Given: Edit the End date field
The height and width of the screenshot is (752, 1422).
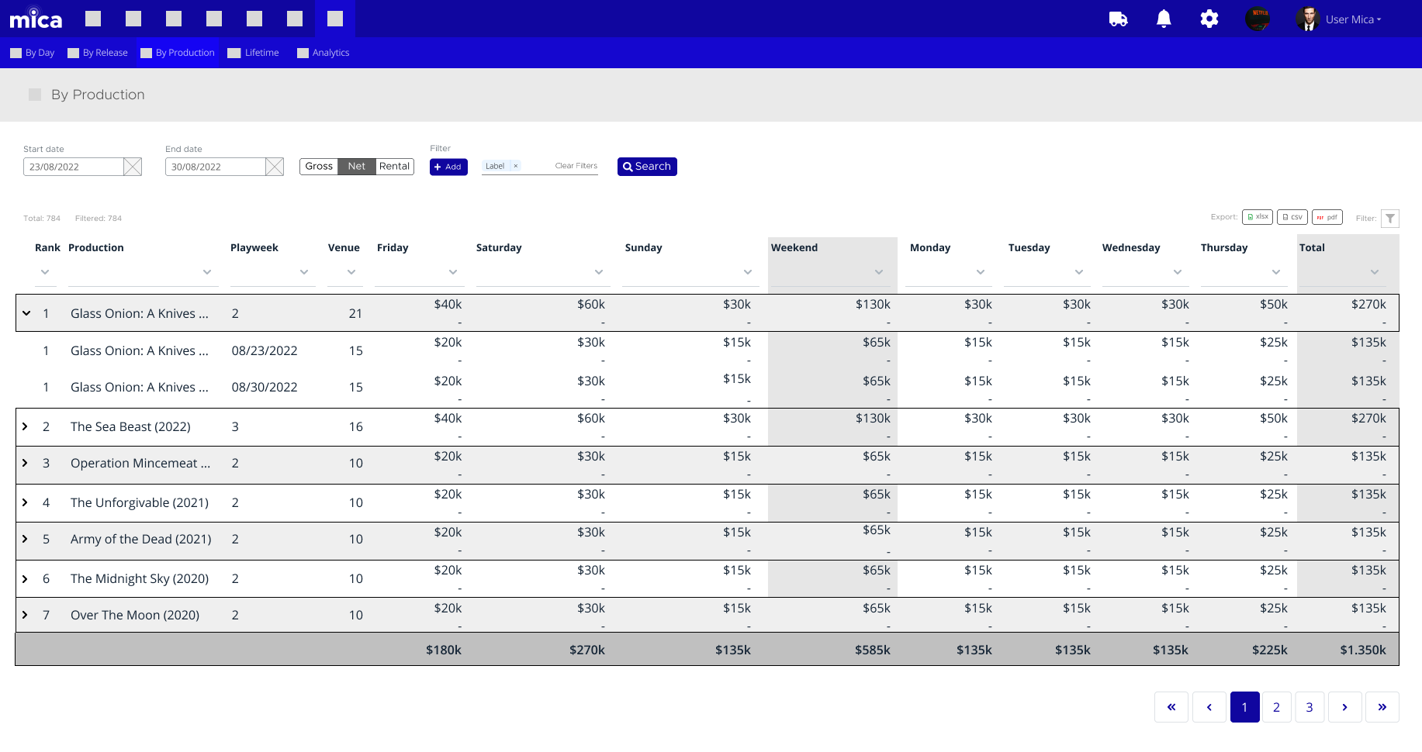Looking at the screenshot, I should [x=215, y=167].
